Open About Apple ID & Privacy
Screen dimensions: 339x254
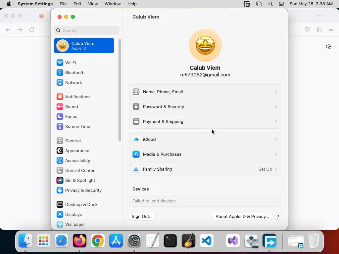point(242,217)
